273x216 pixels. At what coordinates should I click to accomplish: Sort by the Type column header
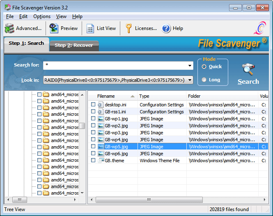162,96
